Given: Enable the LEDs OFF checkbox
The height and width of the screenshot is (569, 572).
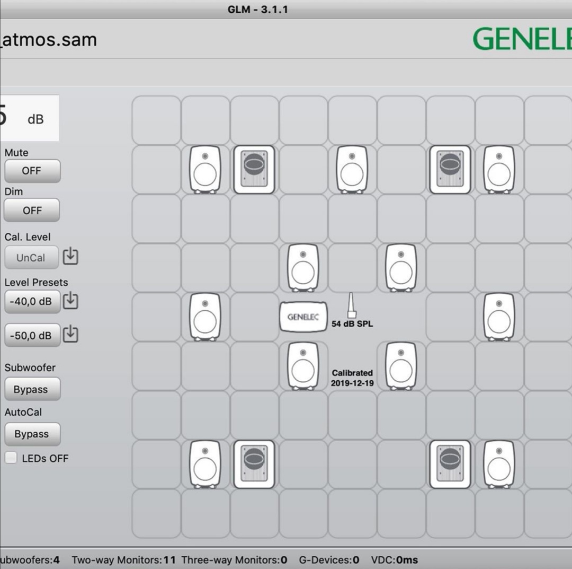Looking at the screenshot, I should pos(11,458).
